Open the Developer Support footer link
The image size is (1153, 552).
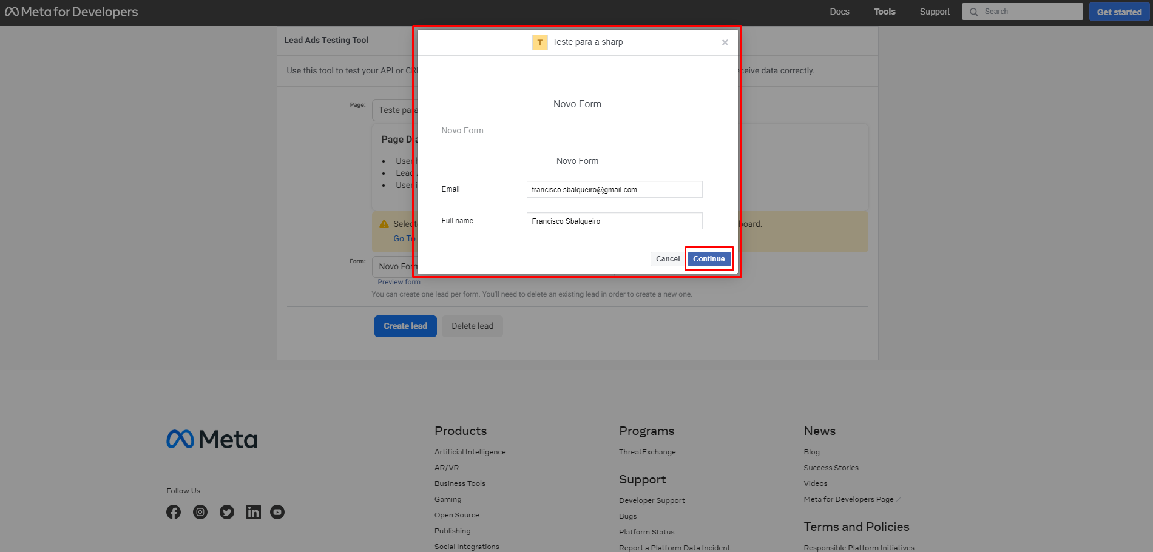tap(652, 500)
